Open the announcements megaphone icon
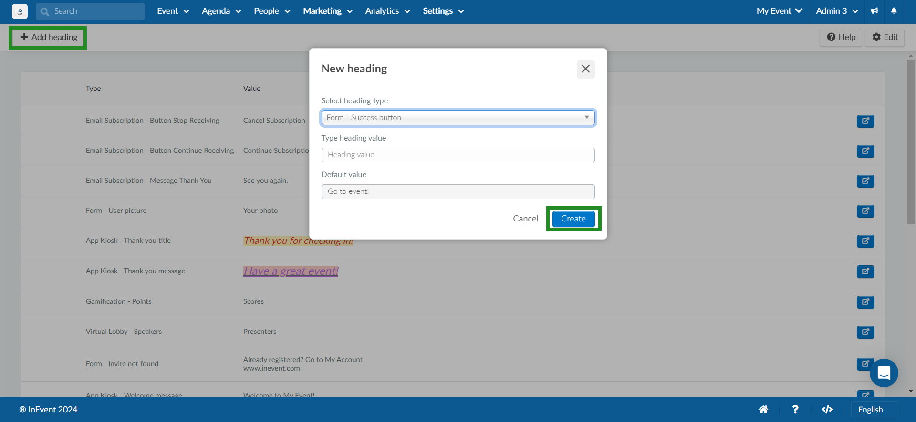The height and width of the screenshot is (422, 916). pos(874,11)
